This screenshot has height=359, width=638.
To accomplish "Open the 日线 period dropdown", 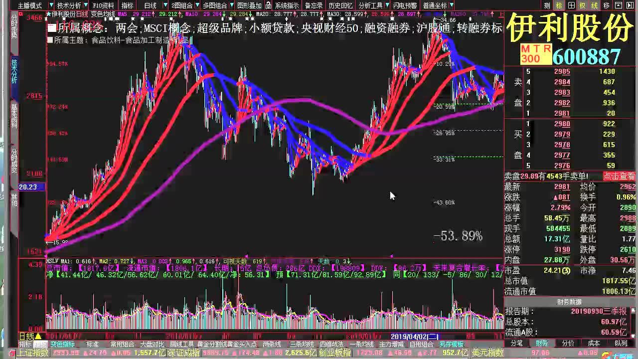I will pyautogui.click(x=150, y=5).
